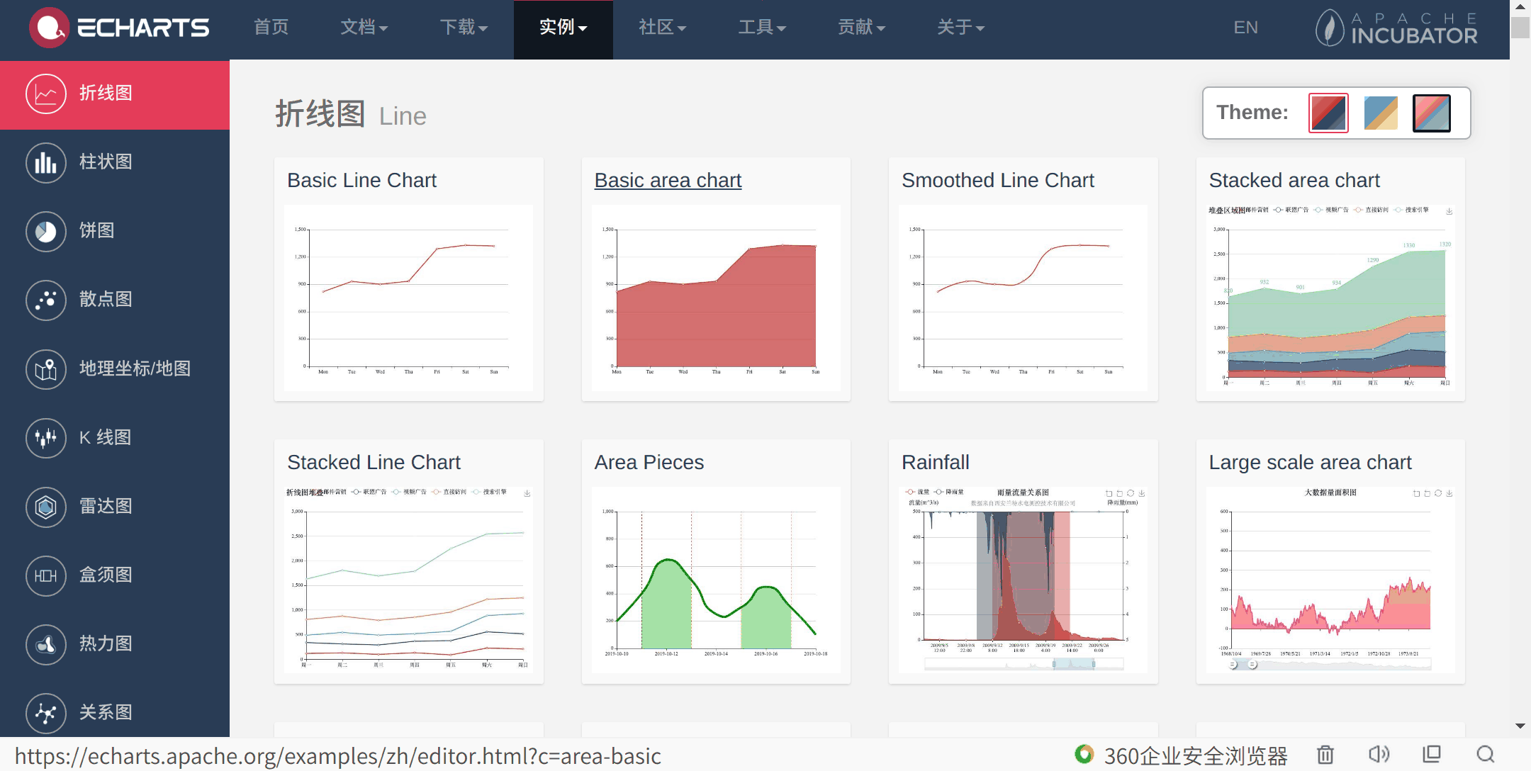This screenshot has height=771, width=1531.
Task: Click the download icon on the Rainfall chart
Action: (x=1143, y=493)
